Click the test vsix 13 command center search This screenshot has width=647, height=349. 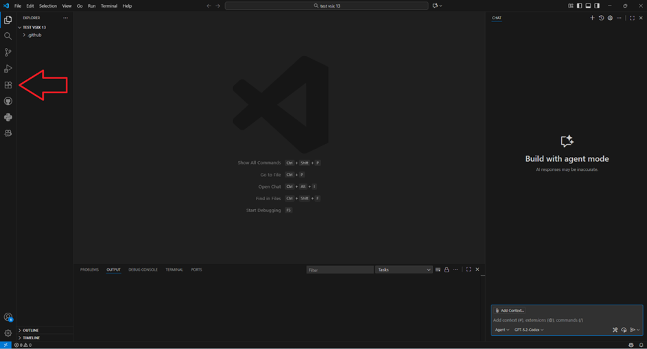pos(327,5)
